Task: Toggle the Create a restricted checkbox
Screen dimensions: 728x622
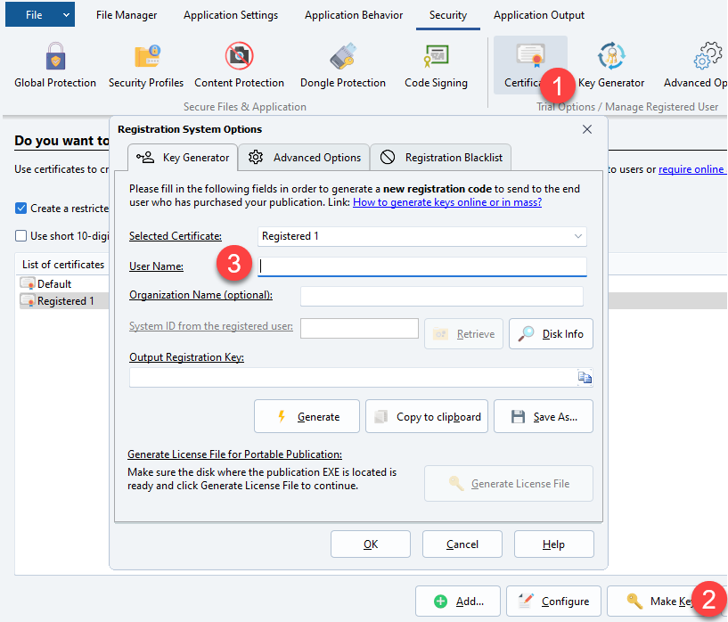Action: (x=21, y=208)
